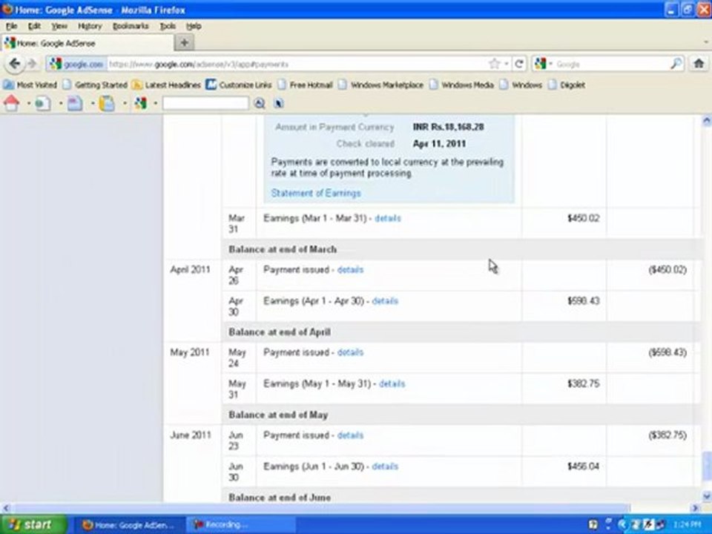Image resolution: width=712 pixels, height=534 pixels.
Task: Click the Google-colored toolbar icon
Action: click(x=140, y=103)
